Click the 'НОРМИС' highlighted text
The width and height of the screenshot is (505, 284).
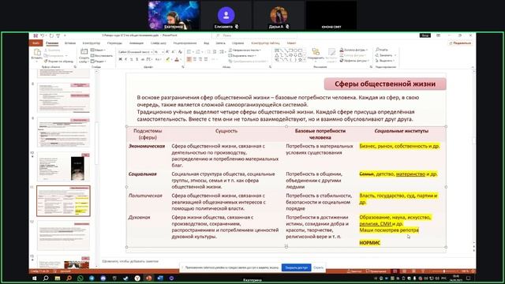[x=370, y=243]
